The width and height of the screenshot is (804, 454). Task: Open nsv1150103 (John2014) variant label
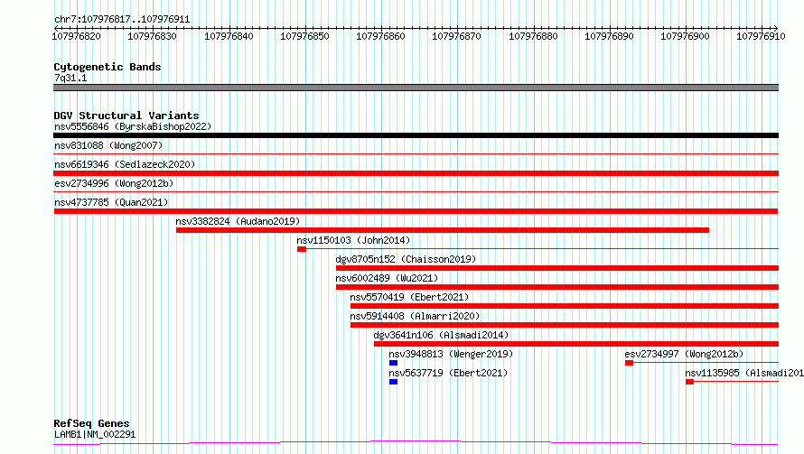(353, 240)
